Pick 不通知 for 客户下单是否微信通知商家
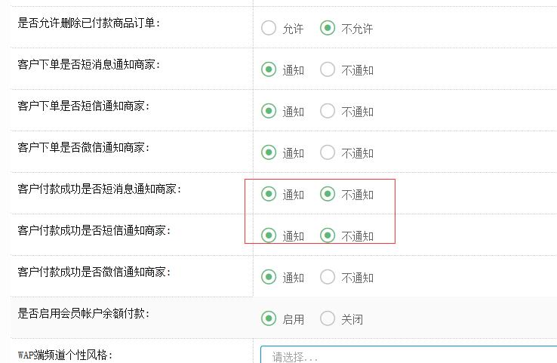This screenshot has width=557, height=363. click(x=328, y=153)
